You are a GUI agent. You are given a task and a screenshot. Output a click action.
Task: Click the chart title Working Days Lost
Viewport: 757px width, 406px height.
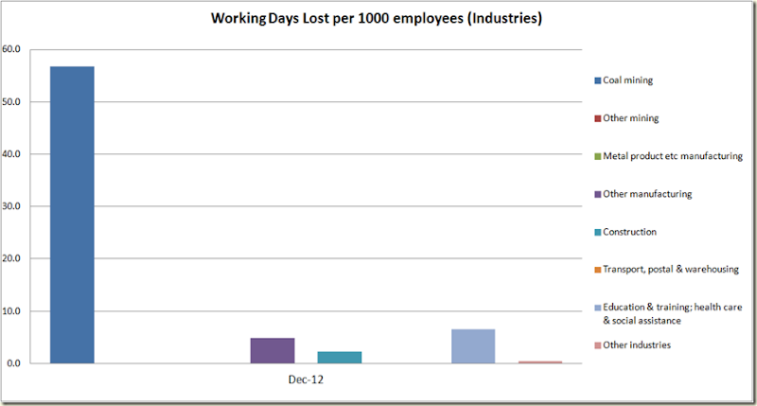(x=377, y=18)
